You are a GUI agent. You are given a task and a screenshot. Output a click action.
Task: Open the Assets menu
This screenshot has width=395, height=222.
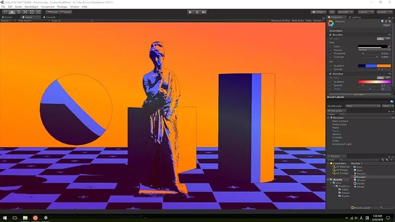[x=18, y=7]
